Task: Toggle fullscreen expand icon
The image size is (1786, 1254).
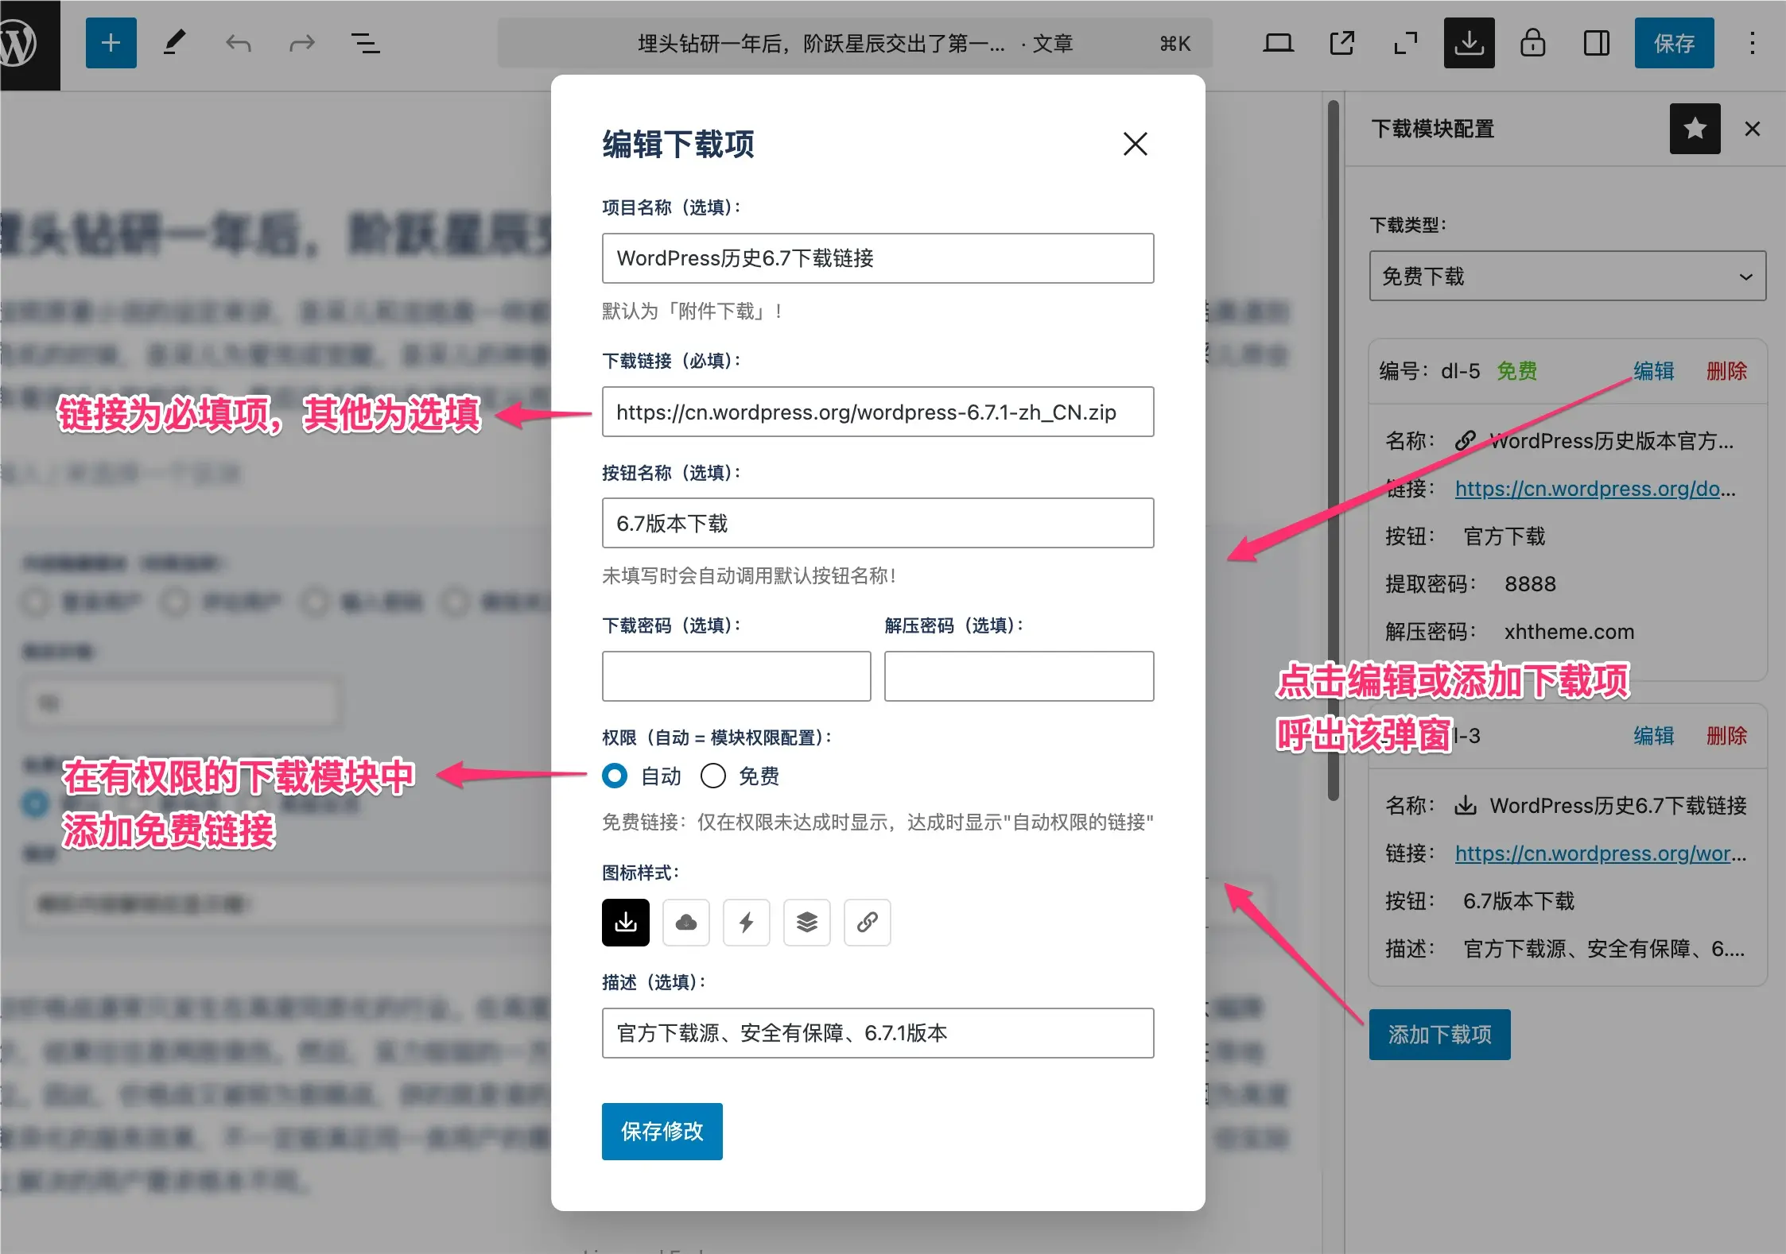Action: 1406,43
